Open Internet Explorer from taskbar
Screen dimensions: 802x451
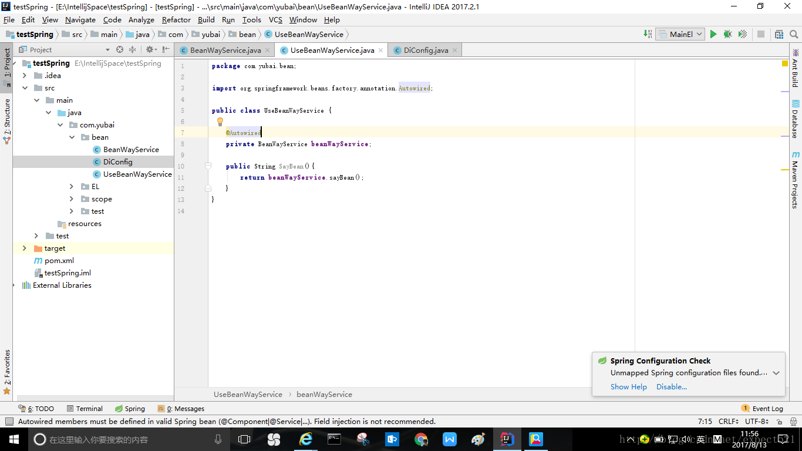306,439
